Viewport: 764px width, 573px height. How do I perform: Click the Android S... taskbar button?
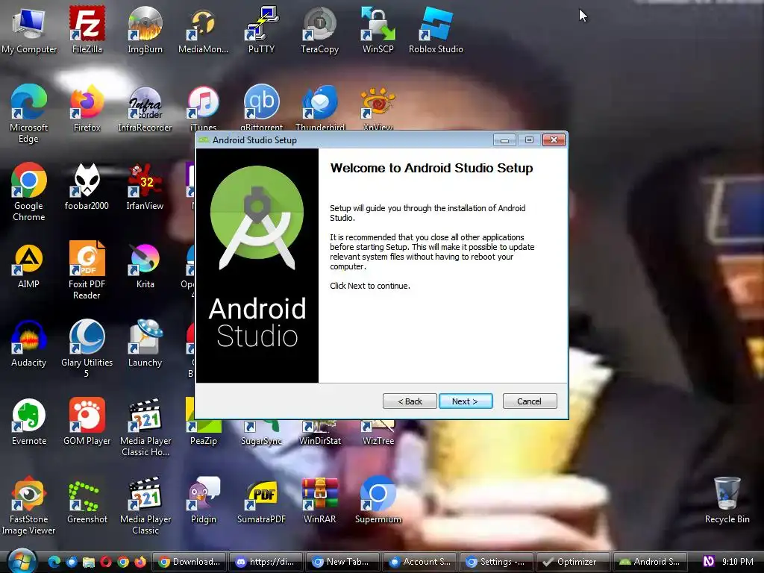pyautogui.click(x=650, y=562)
